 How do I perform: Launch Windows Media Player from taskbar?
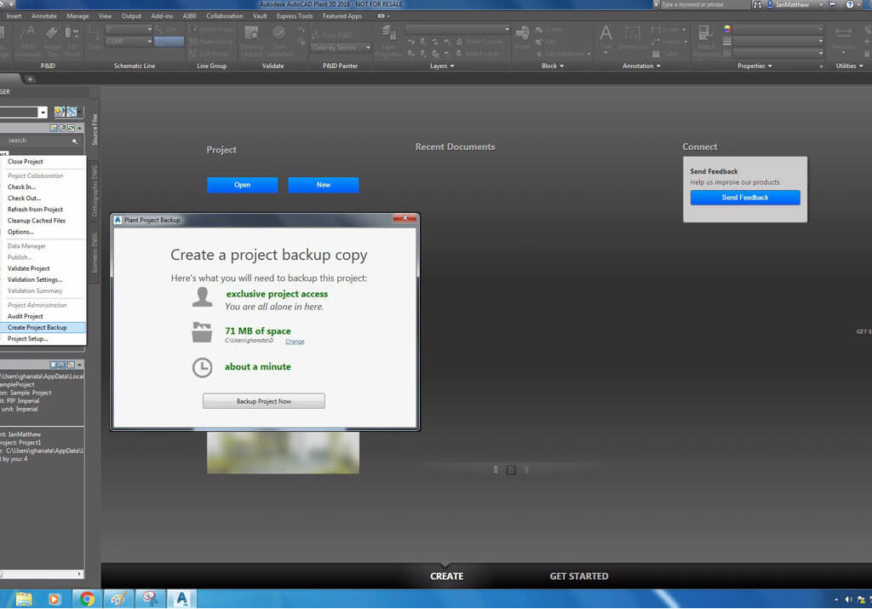(54, 599)
